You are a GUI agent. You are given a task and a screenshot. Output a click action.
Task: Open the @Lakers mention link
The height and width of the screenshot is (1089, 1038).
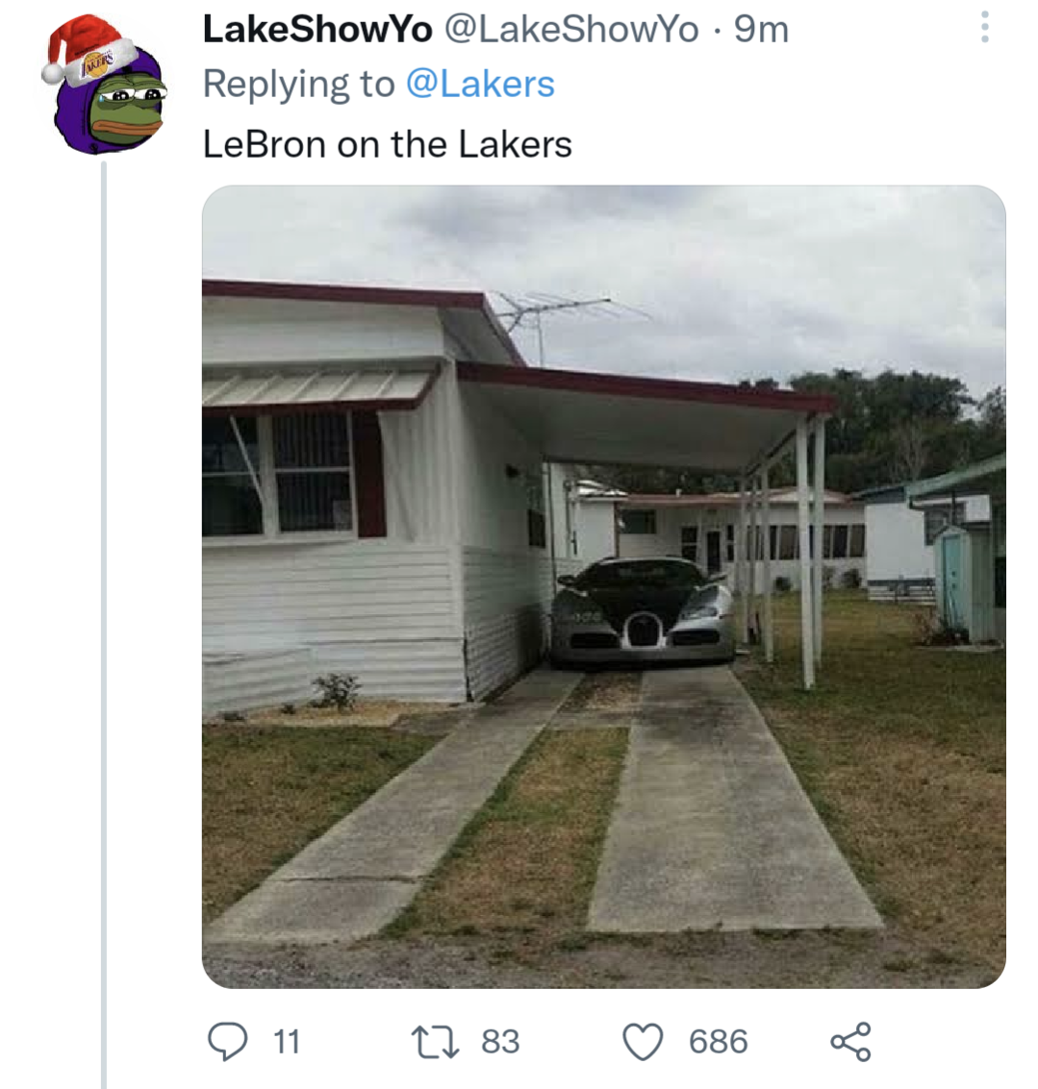(x=480, y=85)
